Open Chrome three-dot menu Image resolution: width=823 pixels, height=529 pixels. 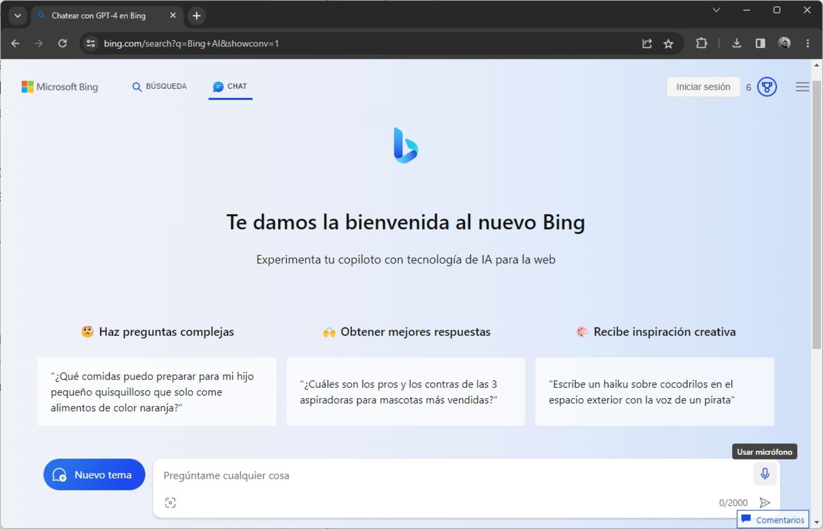point(808,43)
